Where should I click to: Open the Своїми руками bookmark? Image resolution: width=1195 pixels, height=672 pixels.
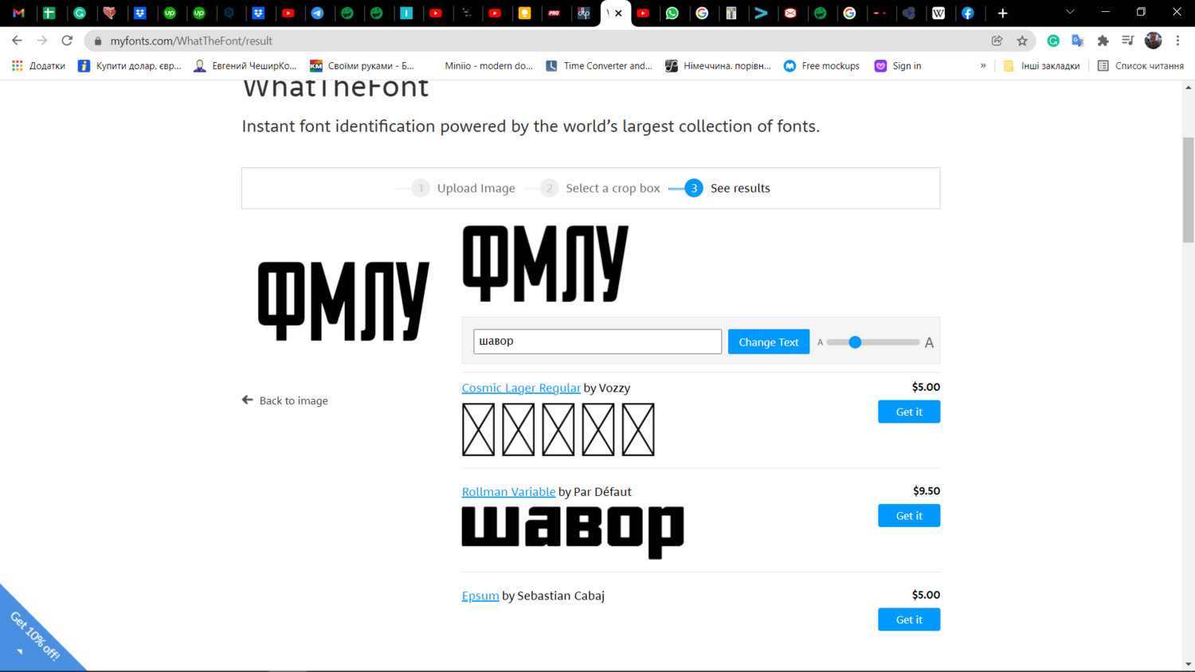[x=362, y=66]
